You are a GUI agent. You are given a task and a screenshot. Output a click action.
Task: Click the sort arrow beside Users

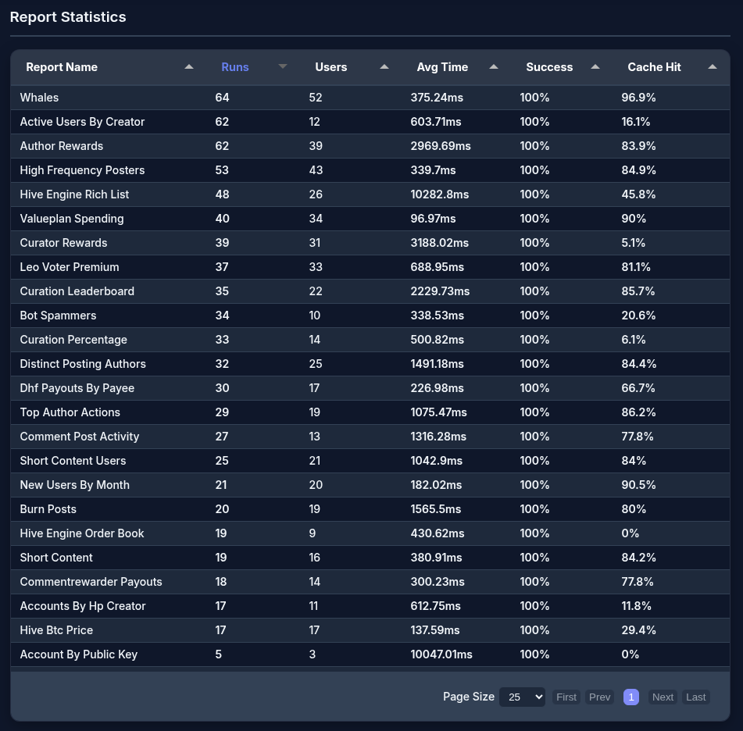click(x=384, y=67)
